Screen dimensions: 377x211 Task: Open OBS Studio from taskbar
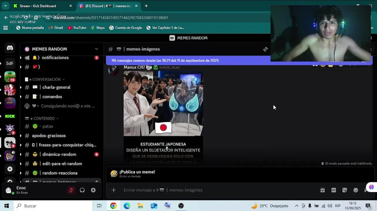[x=181, y=206]
